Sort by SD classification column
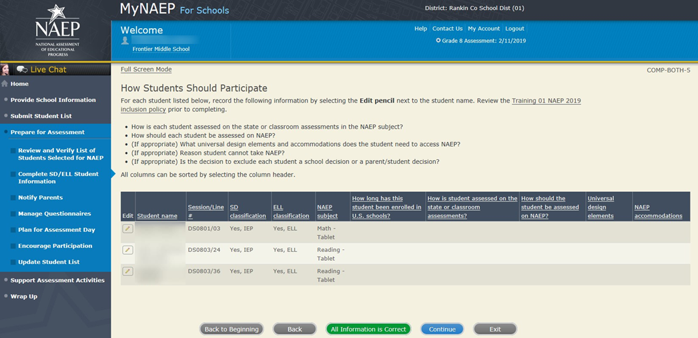Image resolution: width=698 pixels, height=338 pixels. coord(247,212)
